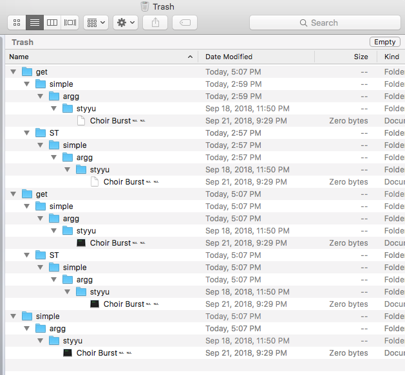
Task: Collapse the ST folder modified 2:57 PM
Action: click(x=26, y=133)
